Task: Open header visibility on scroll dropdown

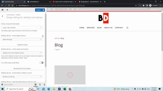Action: tap(22, 77)
